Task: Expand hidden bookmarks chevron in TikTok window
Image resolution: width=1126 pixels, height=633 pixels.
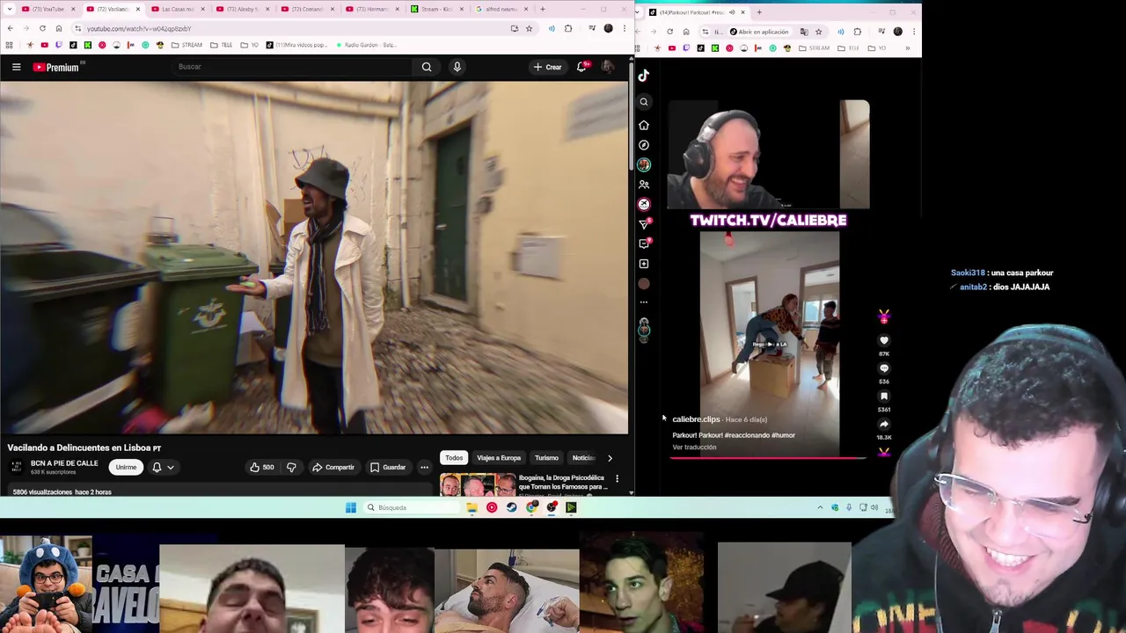Action: pos(907,48)
